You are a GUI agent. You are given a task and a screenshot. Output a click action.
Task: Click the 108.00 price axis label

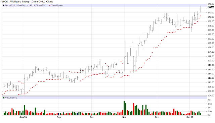pyautogui.click(x=211, y=87)
